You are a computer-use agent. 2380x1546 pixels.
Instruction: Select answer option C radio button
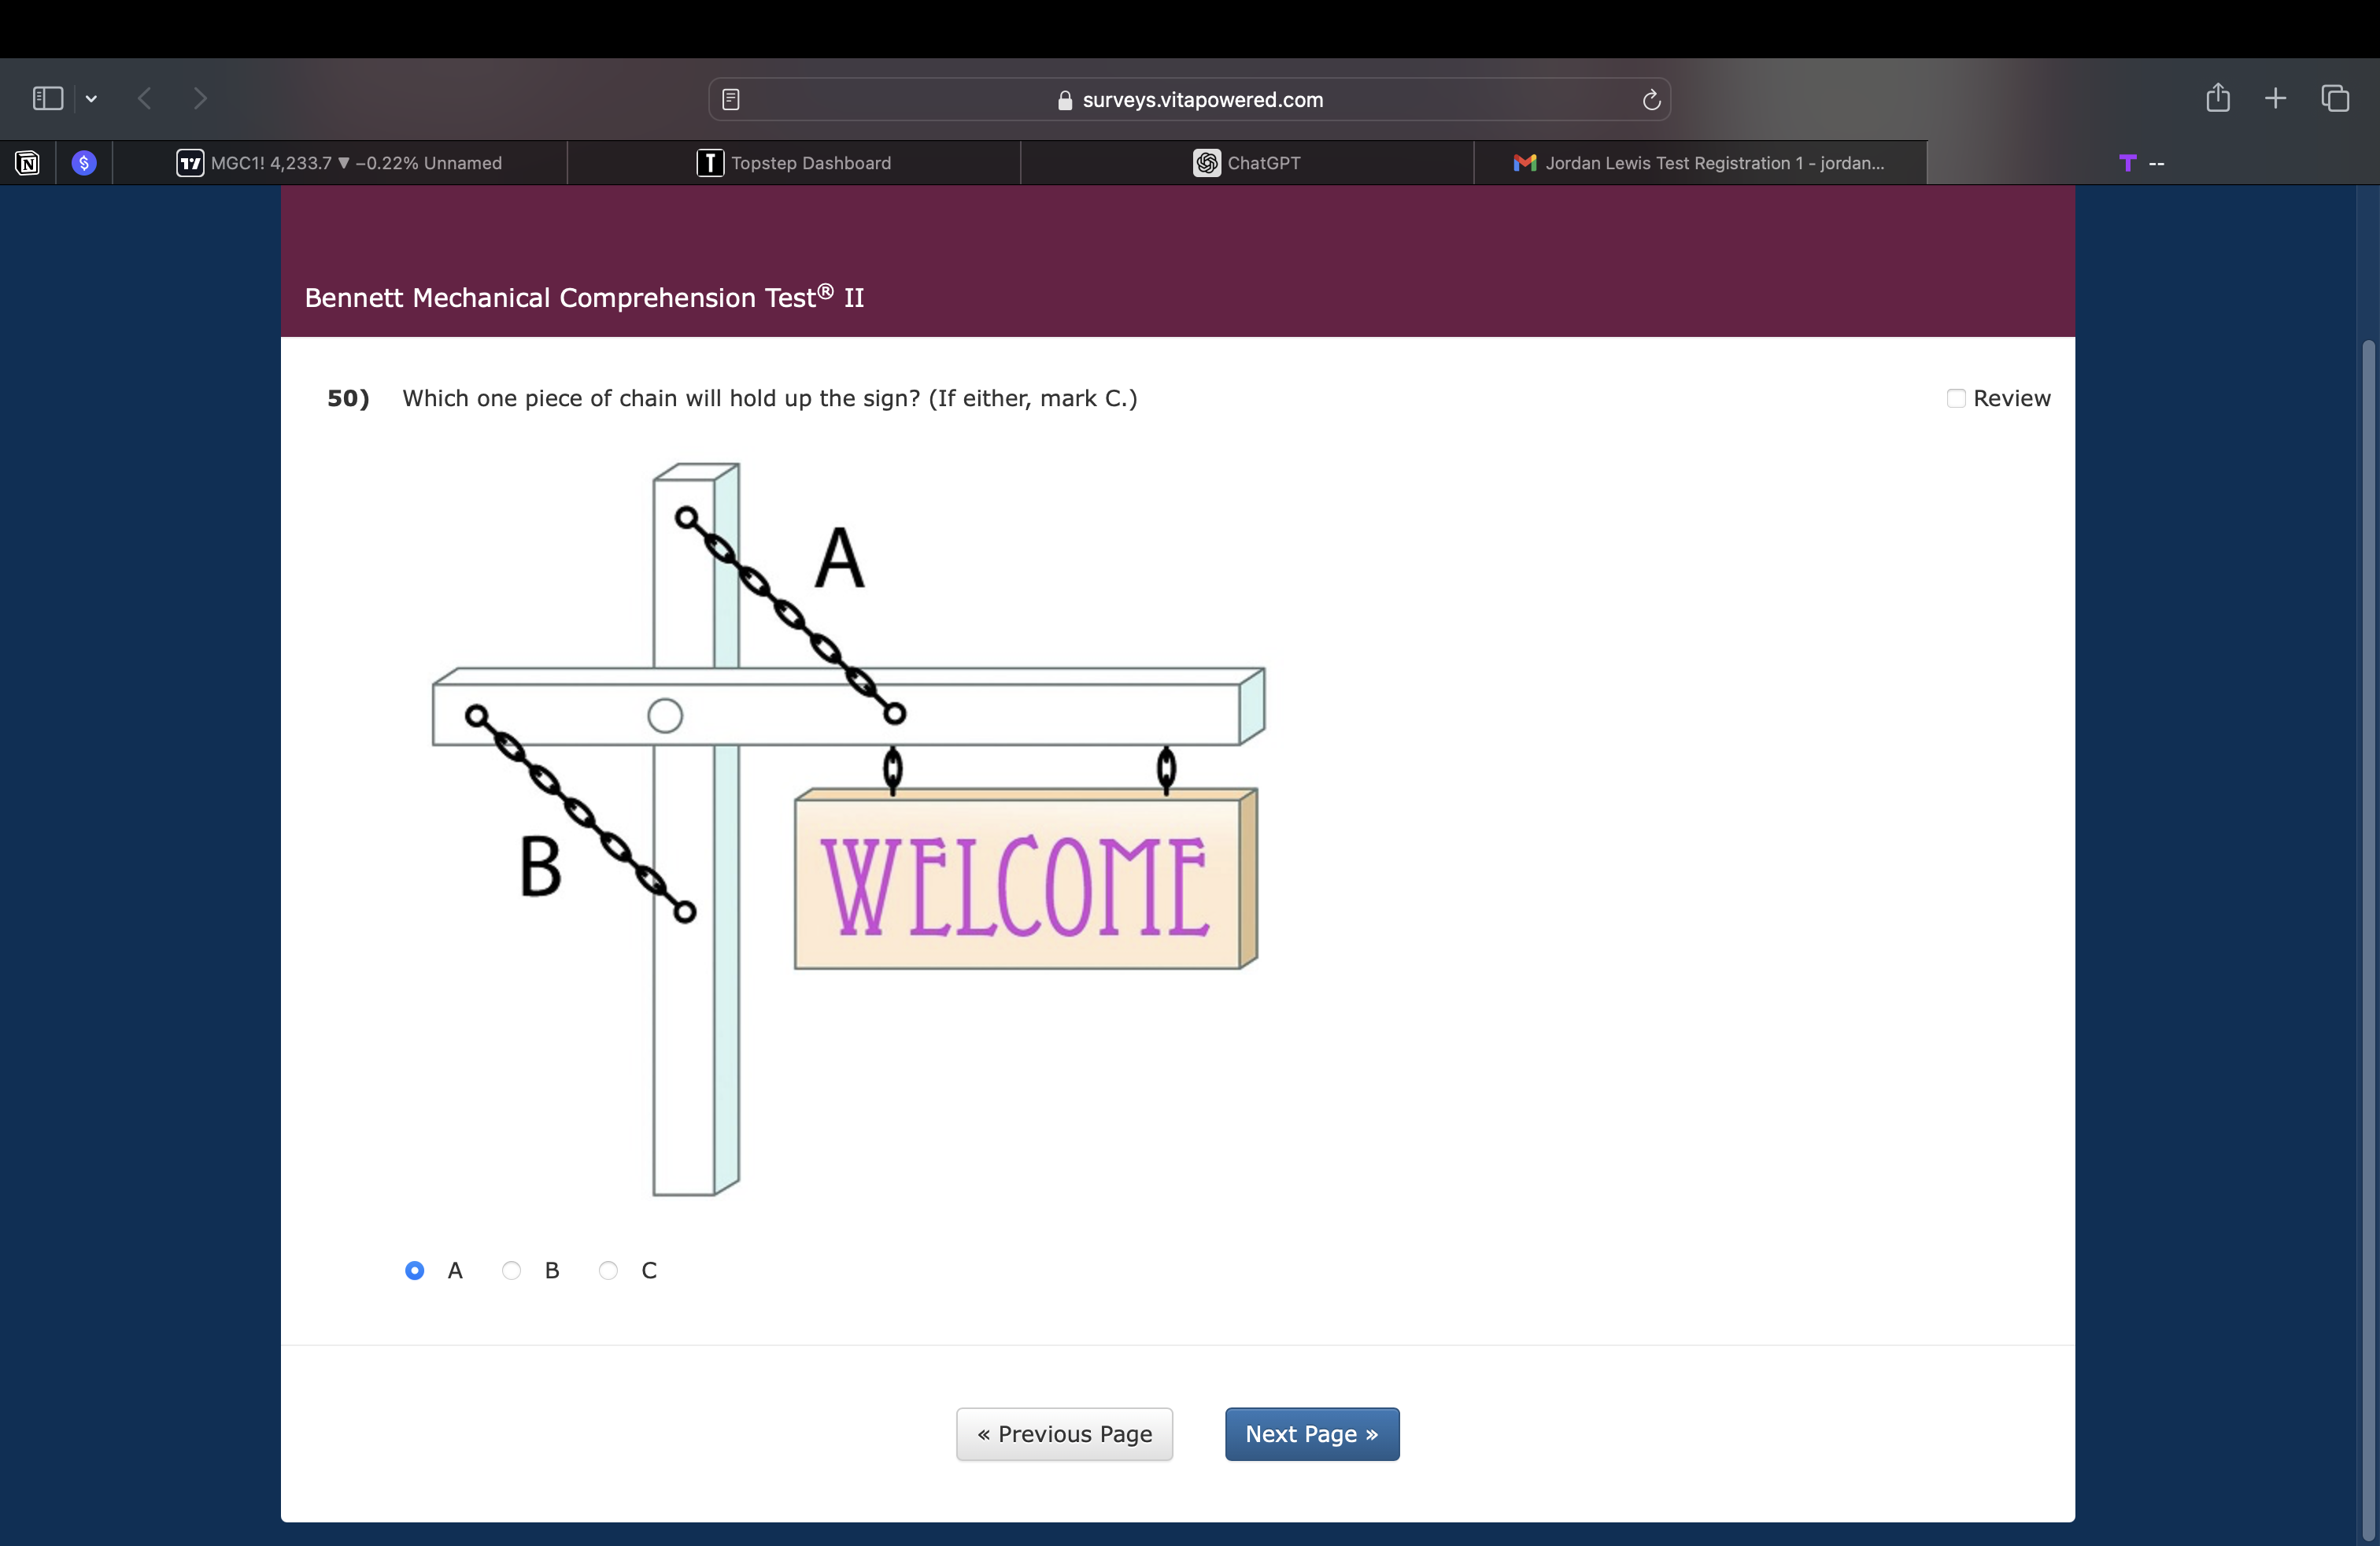[608, 1270]
